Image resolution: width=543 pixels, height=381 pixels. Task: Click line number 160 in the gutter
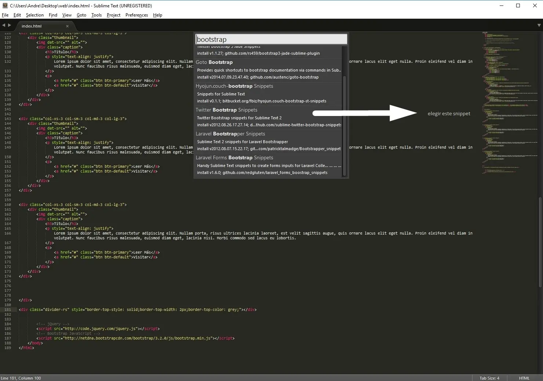(8, 204)
